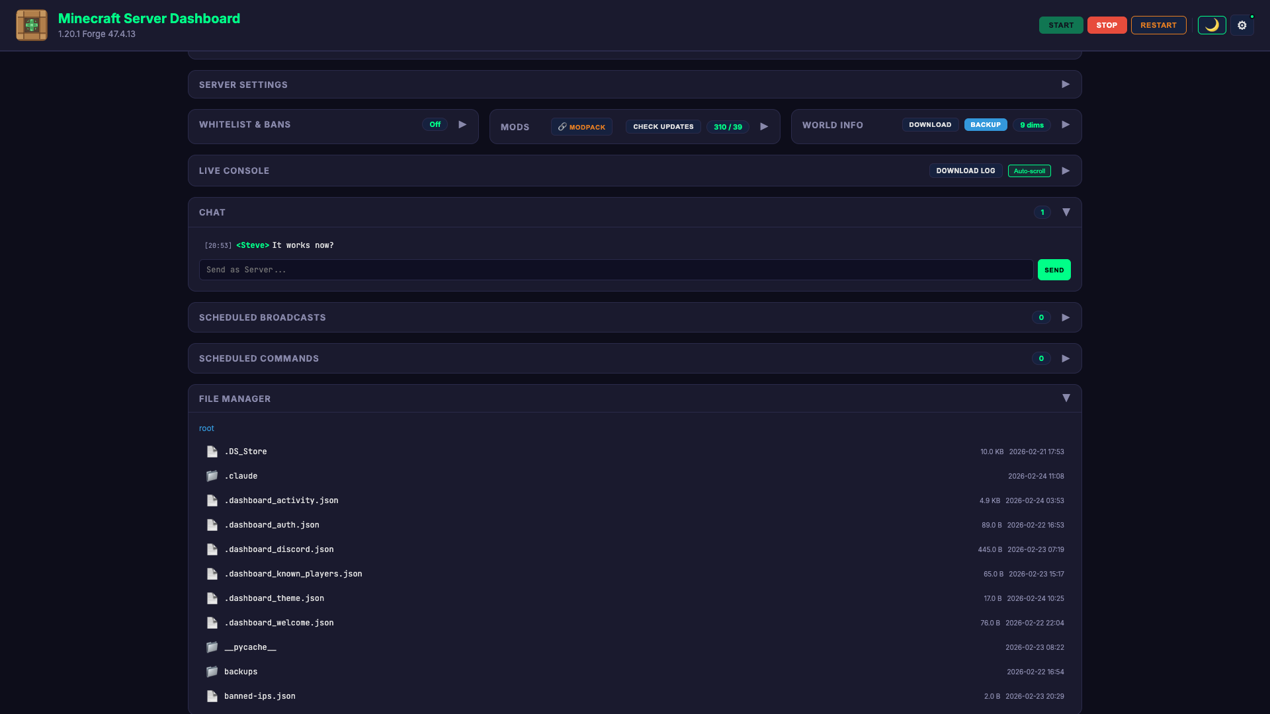Click the __pycache__ folder icon
This screenshot has width=1270, height=714.
212,647
